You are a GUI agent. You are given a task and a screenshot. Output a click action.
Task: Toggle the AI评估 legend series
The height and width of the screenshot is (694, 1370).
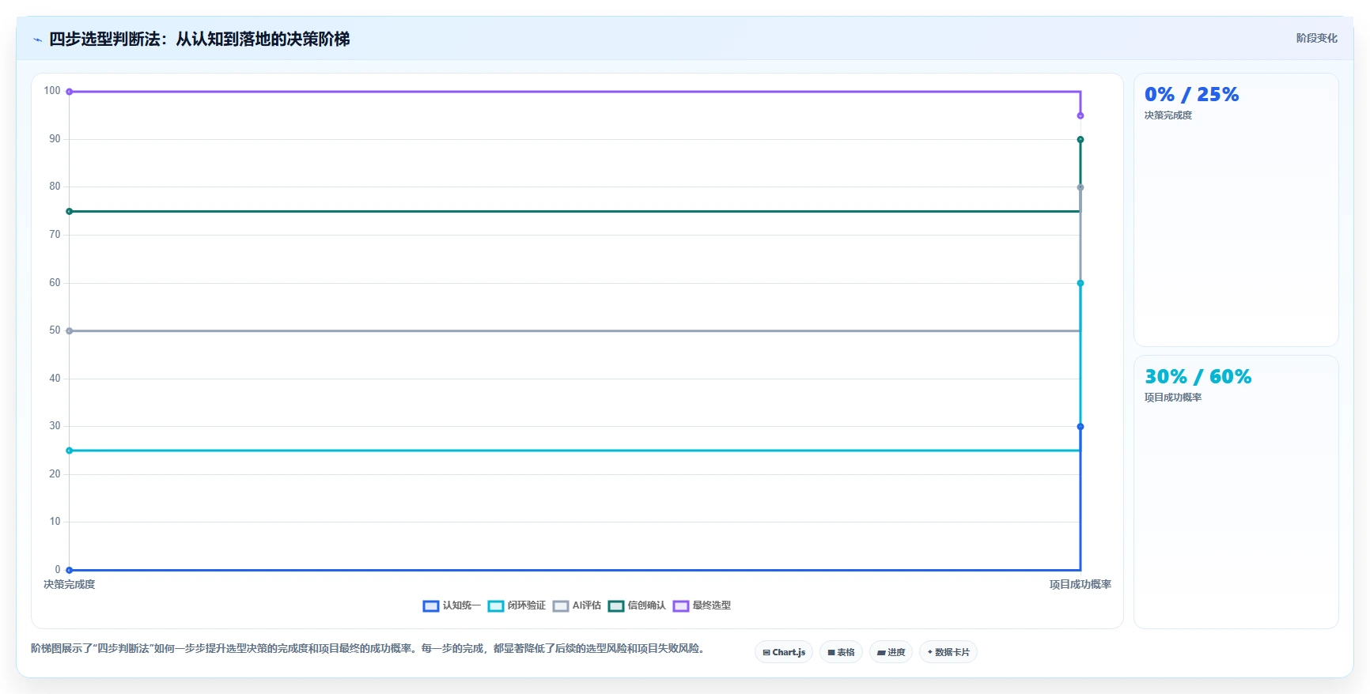click(x=577, y=605)
